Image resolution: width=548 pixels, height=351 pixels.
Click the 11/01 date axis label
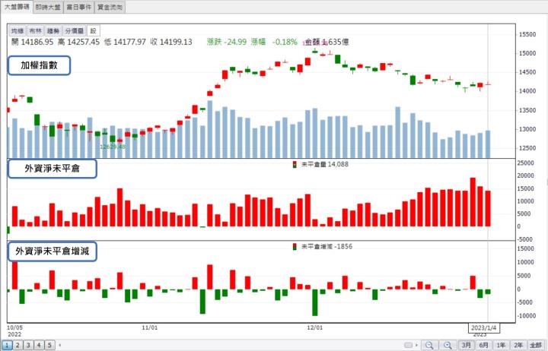pos(150,327)
